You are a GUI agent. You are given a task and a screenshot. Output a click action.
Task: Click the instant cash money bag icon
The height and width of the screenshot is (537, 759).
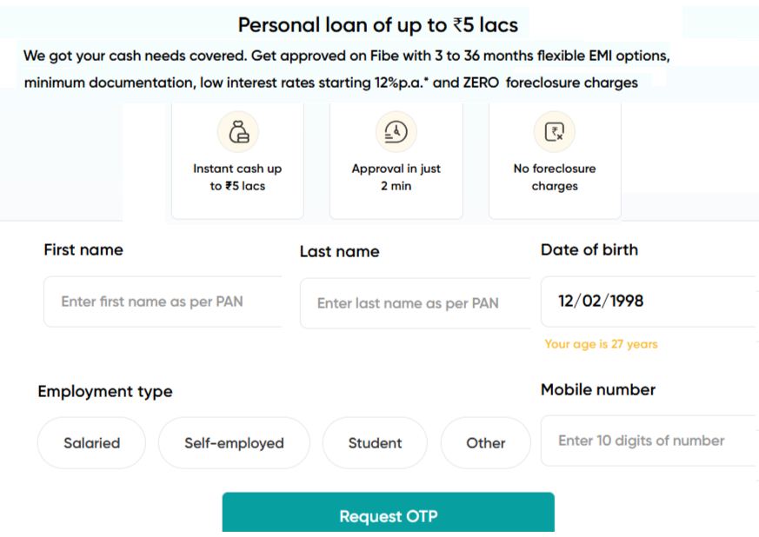tap(238, 132)
